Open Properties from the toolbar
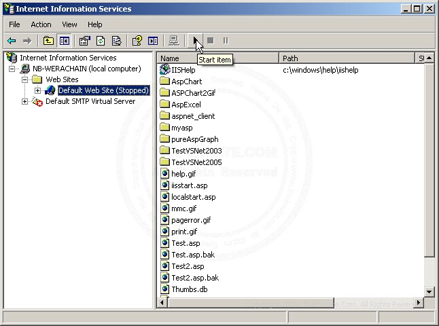This screenshot has width=439, height=326. point(84,41)
